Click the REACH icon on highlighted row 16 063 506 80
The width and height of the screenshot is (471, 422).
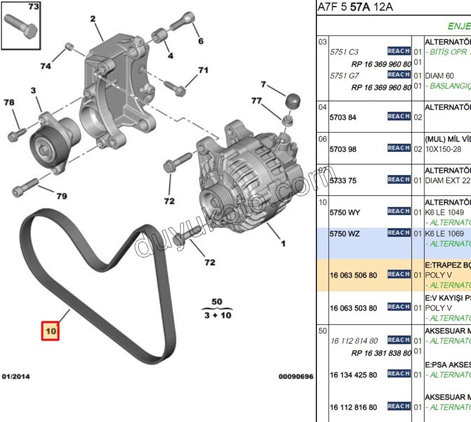398,274
